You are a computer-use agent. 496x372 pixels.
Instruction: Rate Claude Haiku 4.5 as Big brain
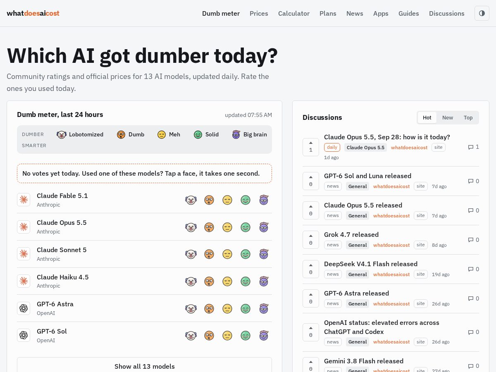264,281
